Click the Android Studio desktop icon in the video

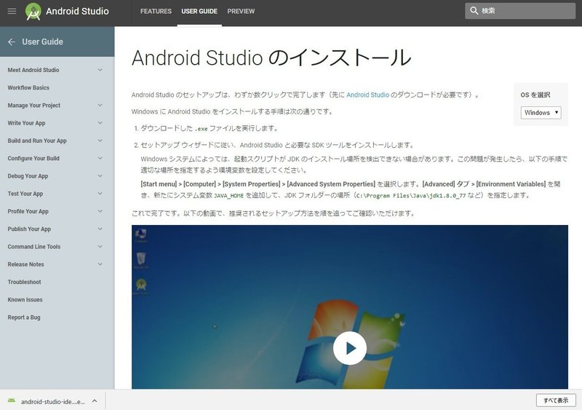(x=141, y=286)
